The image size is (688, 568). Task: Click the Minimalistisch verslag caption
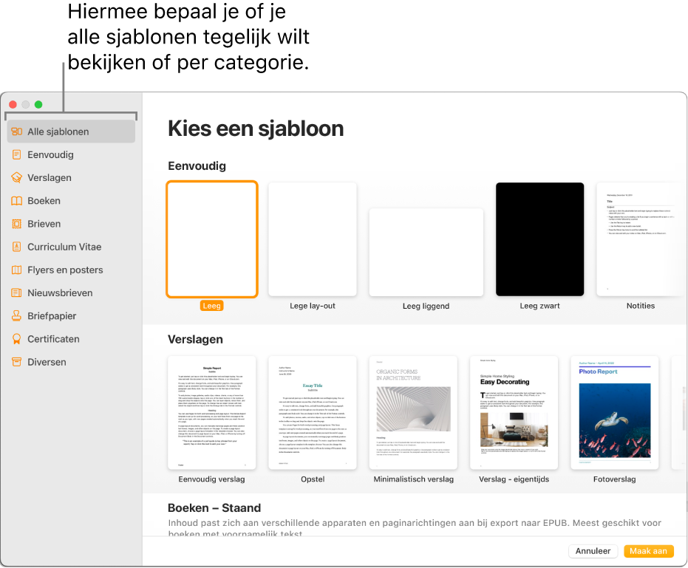(413, 479)
